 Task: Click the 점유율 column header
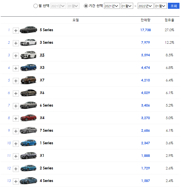pos(169,20)
